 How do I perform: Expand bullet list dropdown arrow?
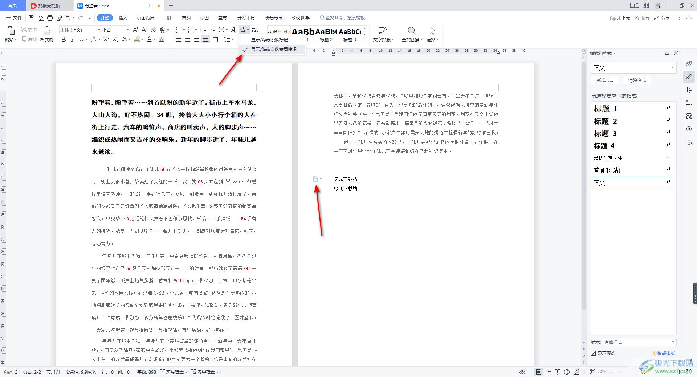tap(184, 30)
